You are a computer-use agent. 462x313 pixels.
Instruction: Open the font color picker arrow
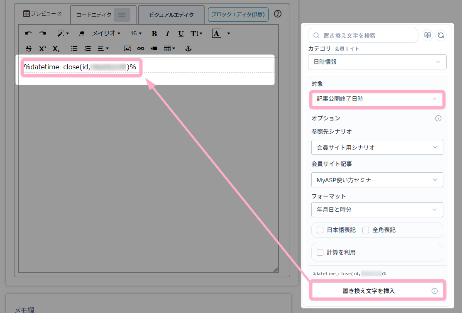click(x=229, y=34)
